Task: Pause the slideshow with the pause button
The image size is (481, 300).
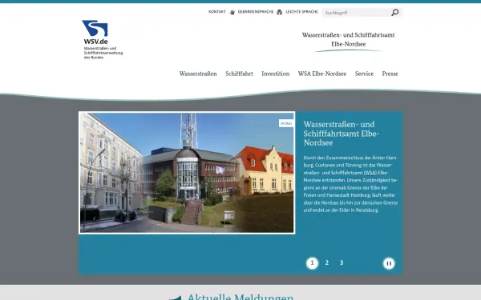Action: (x=389, y=263)
